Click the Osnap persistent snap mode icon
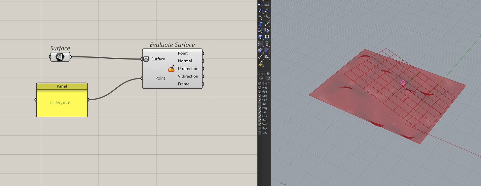 click(x=261, y=78)
